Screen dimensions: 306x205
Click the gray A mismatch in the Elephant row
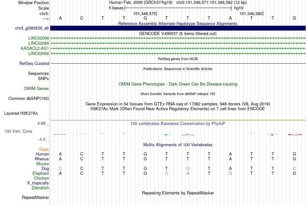[188, 173]
